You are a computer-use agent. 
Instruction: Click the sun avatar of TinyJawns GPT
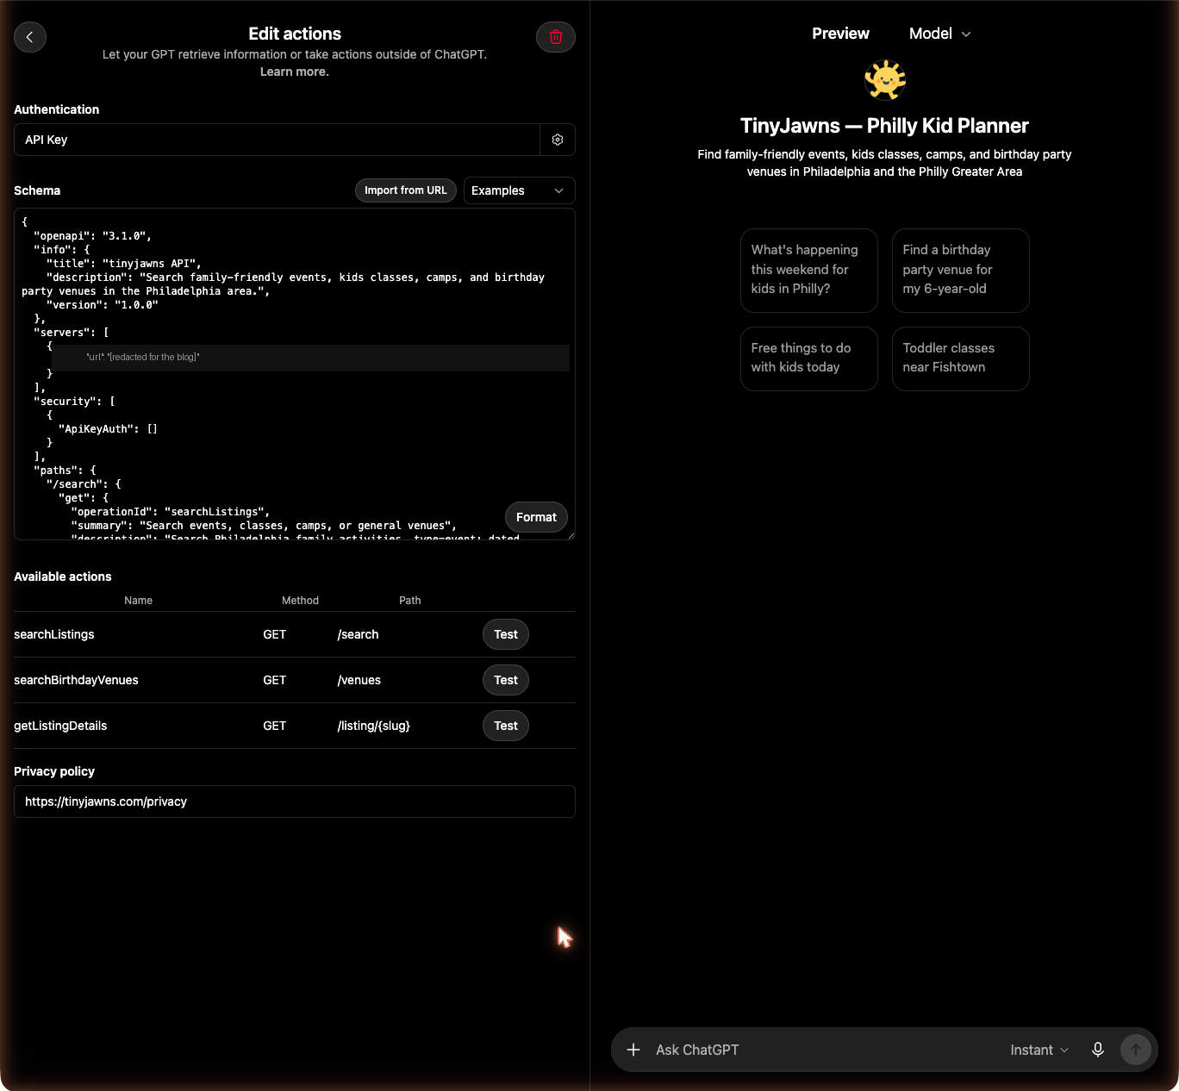885,80
